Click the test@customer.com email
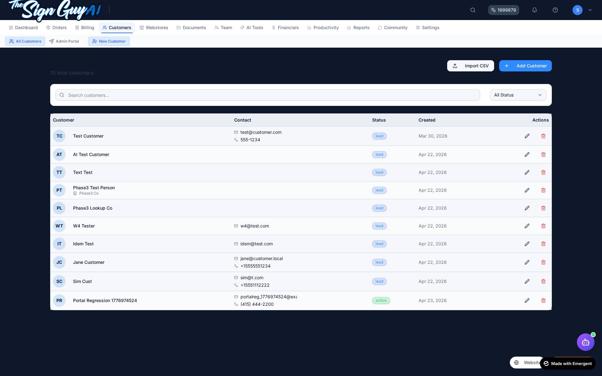 [x=261, y=132]
